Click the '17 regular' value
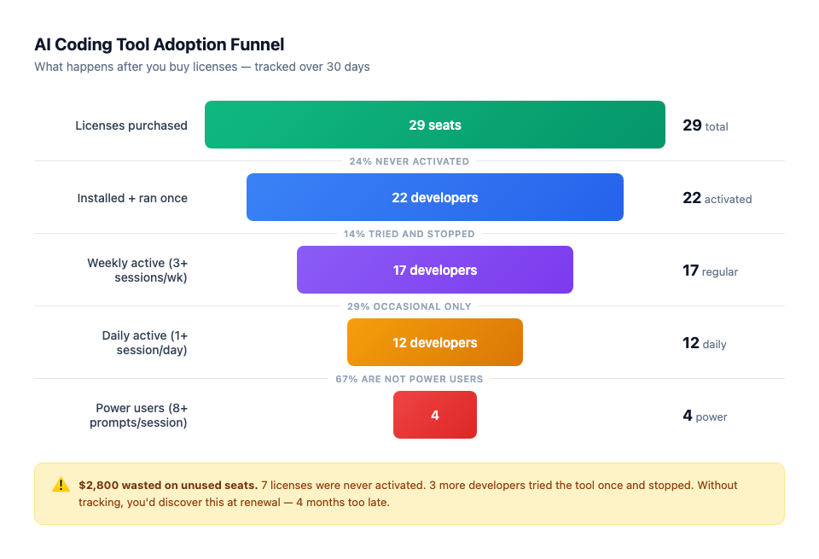Viewport: 819px width, 559px height. (x=711, y=271)
